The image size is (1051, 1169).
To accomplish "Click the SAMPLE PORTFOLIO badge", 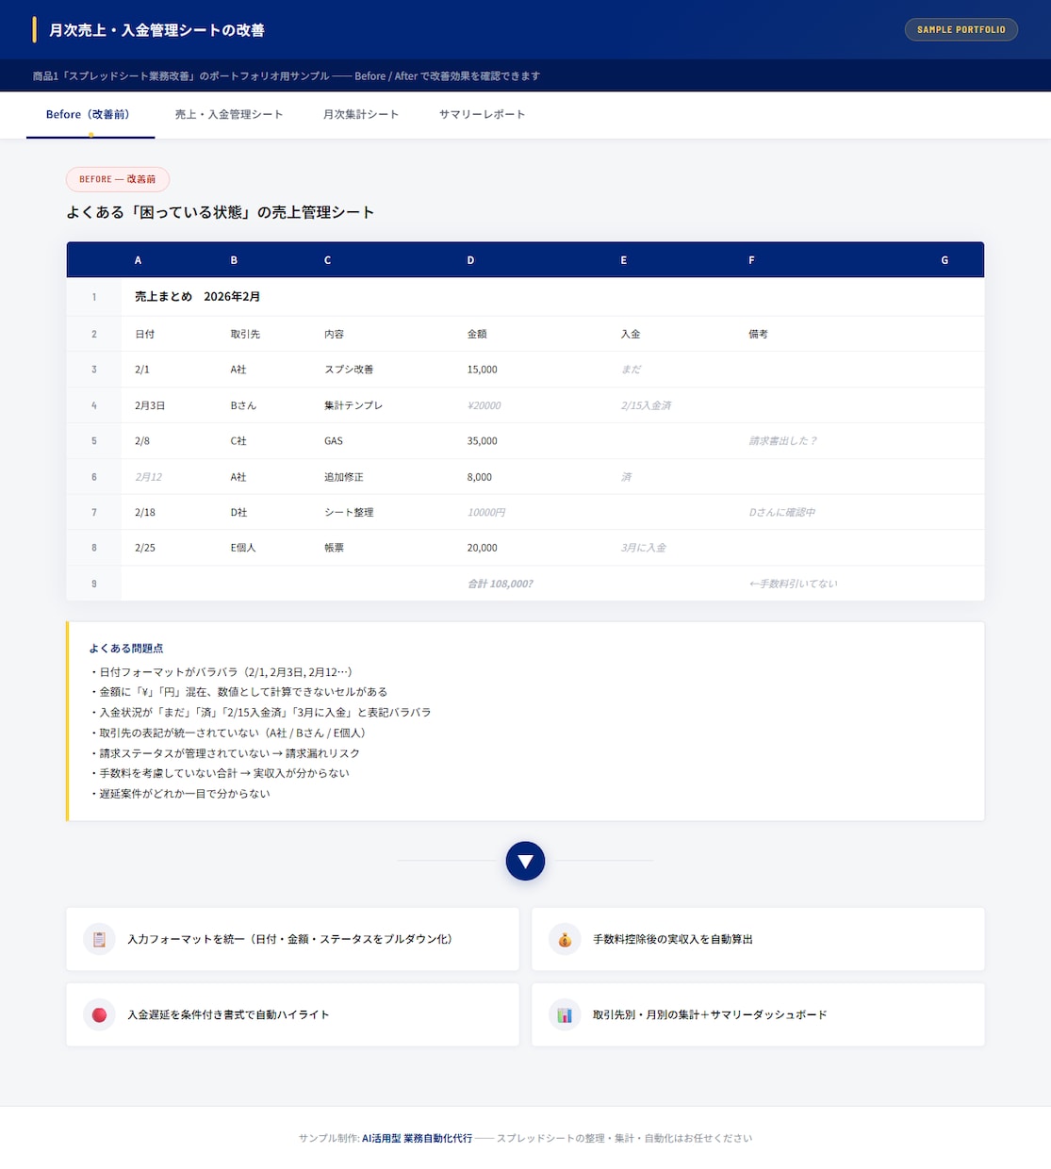I will pyautogui.click(x=961, y=29).
